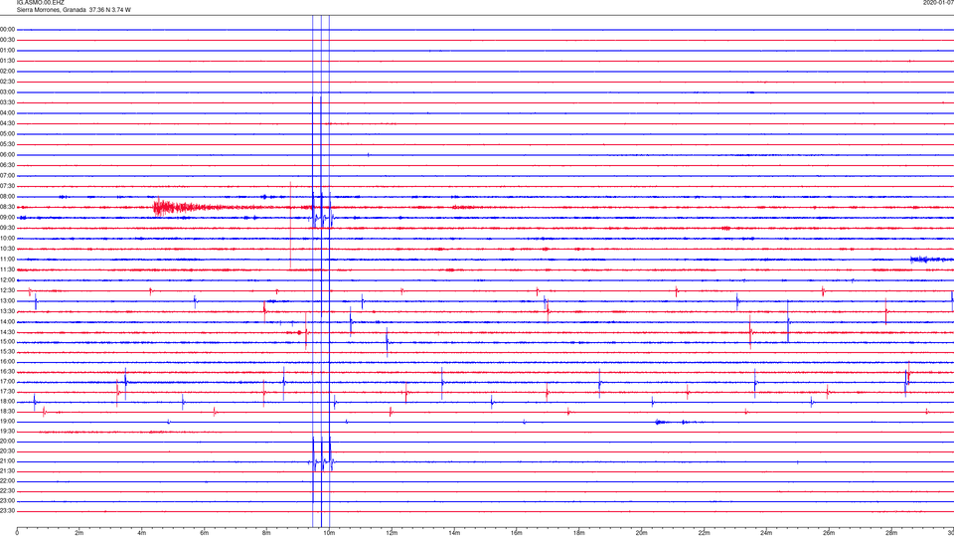This screenshot has height=537, width=954.
Task: Click the 14:00 row label
Action: pos(7,321)
